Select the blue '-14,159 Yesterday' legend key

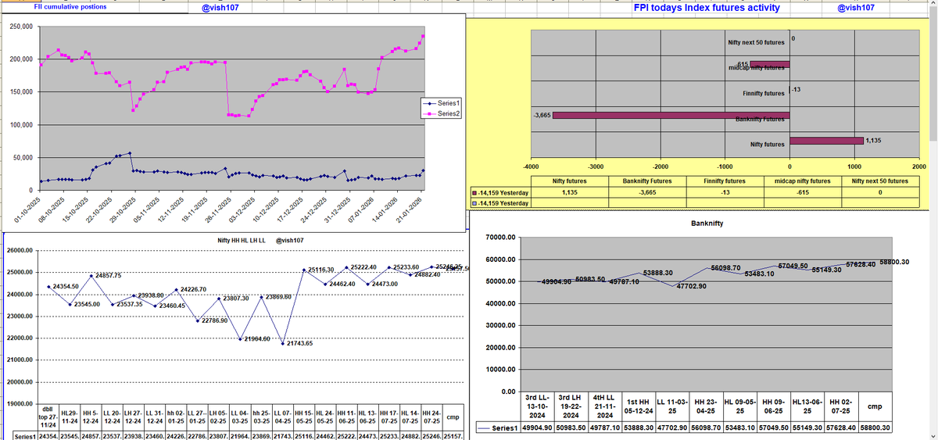point(474,203)
